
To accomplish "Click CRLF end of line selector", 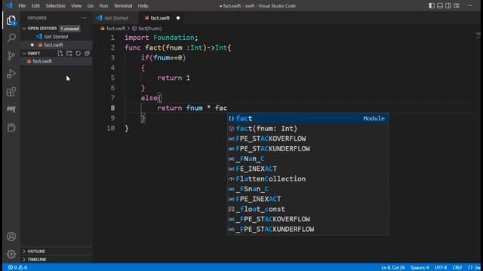I will (x=457, y=267).
